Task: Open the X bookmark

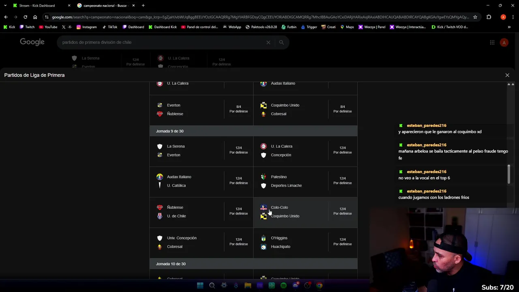Action: [67, 27]
